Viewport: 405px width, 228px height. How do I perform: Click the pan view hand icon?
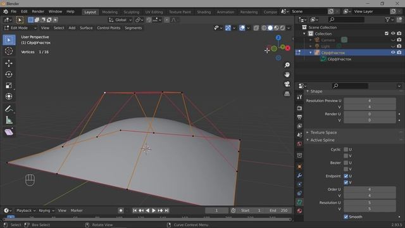287,75
